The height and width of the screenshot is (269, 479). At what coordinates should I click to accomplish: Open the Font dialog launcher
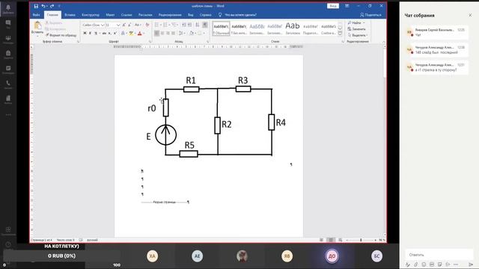pos(150,42)
